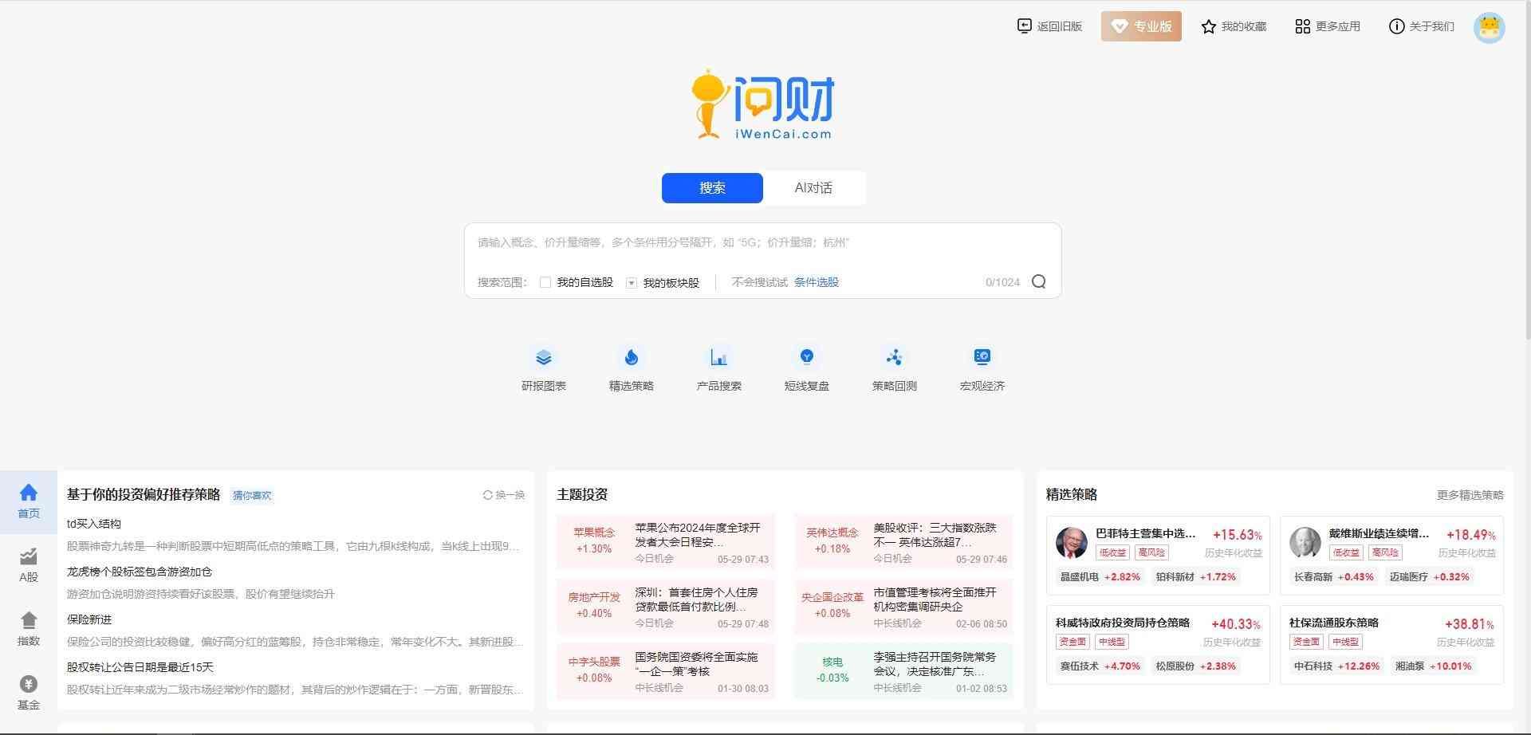Open the 宏观经济 (macro economy) feature
Viewport: 1531px width, 735px height.
coord(981,367)
